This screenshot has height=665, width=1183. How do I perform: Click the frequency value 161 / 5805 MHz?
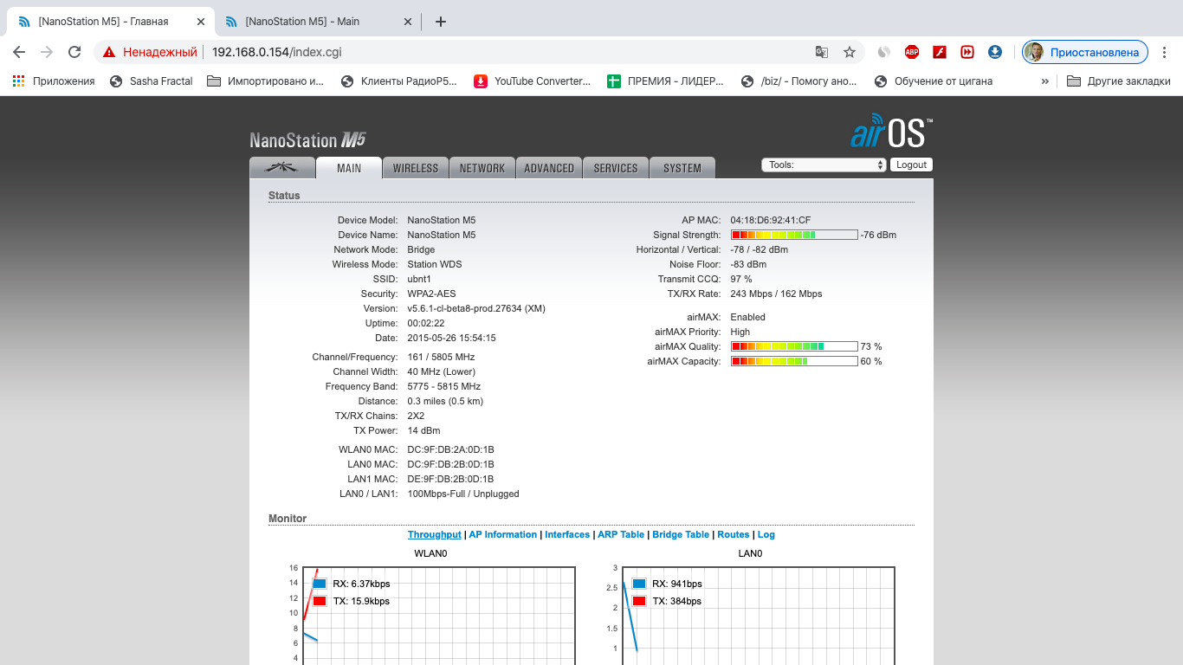[x=441, y=357]
